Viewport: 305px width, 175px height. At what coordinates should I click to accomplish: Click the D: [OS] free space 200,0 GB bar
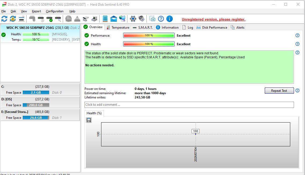36,105
